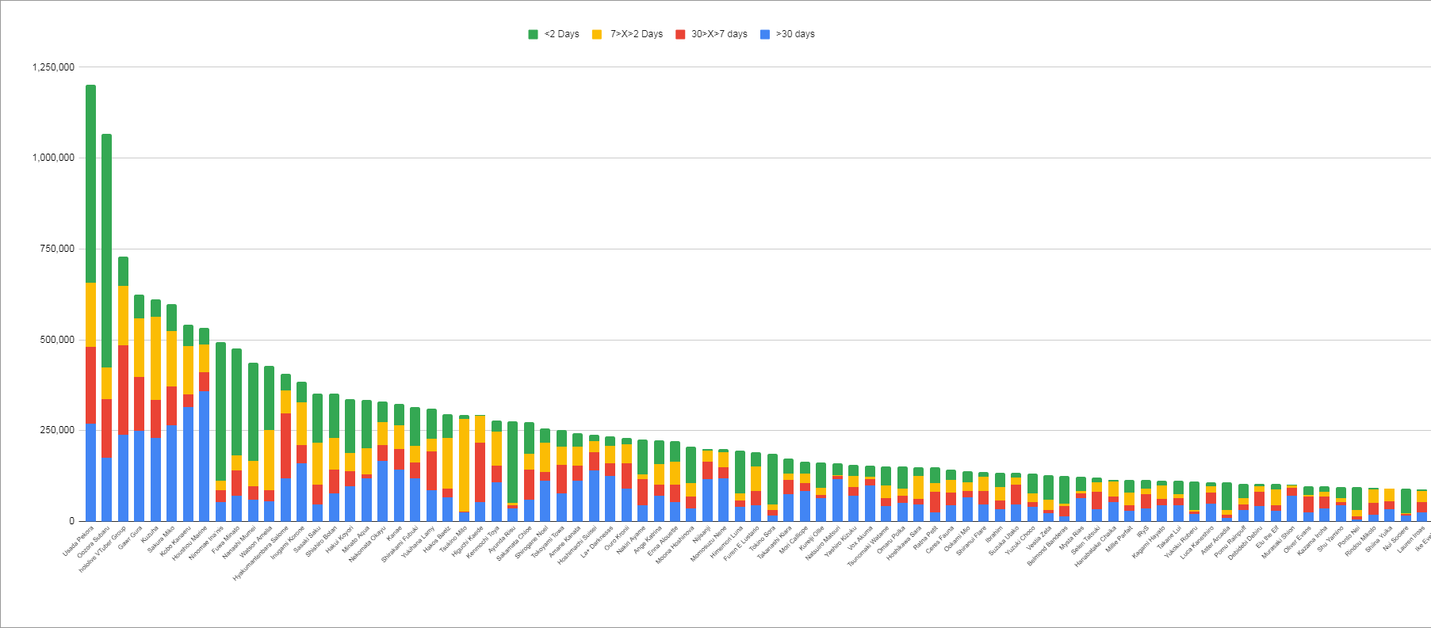Image resolution: width=1431 pixels, height=628 pixels.
Task: Click the yellow '7>X>2 Days' legend swatch
Action: (x=597, y=34)
